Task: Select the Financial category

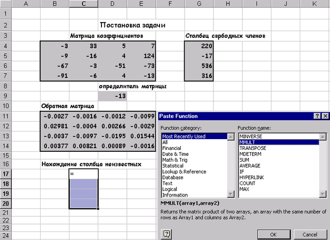Action: coord(195,148)
